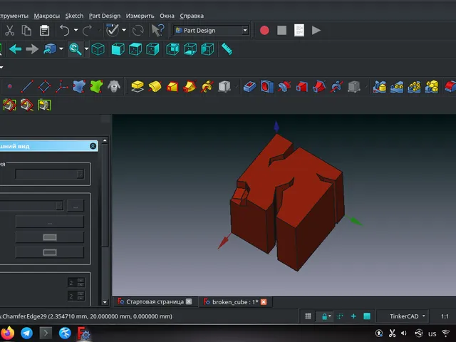This screenshot has height=342, width=456.
Task: Execute macro with play triangle
Action: [316, 30]
